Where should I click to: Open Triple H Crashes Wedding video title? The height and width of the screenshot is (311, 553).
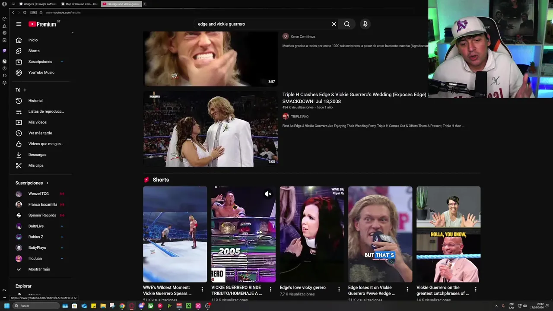(355, 98)
